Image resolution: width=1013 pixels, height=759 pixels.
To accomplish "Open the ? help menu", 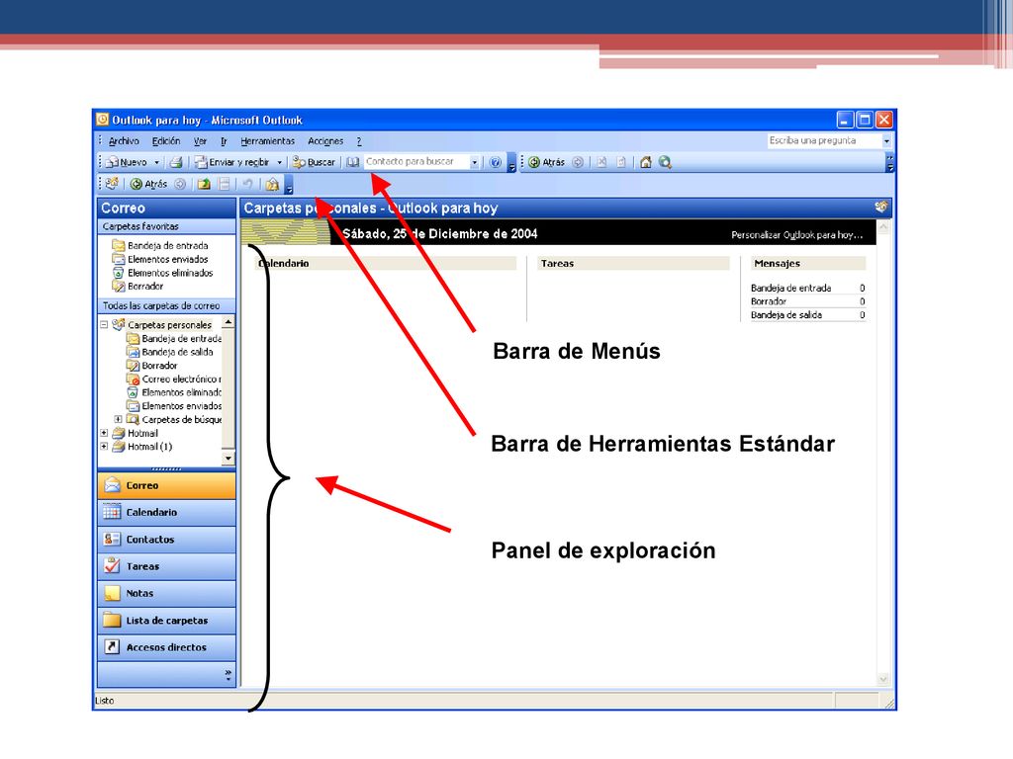I will [359, 140].
